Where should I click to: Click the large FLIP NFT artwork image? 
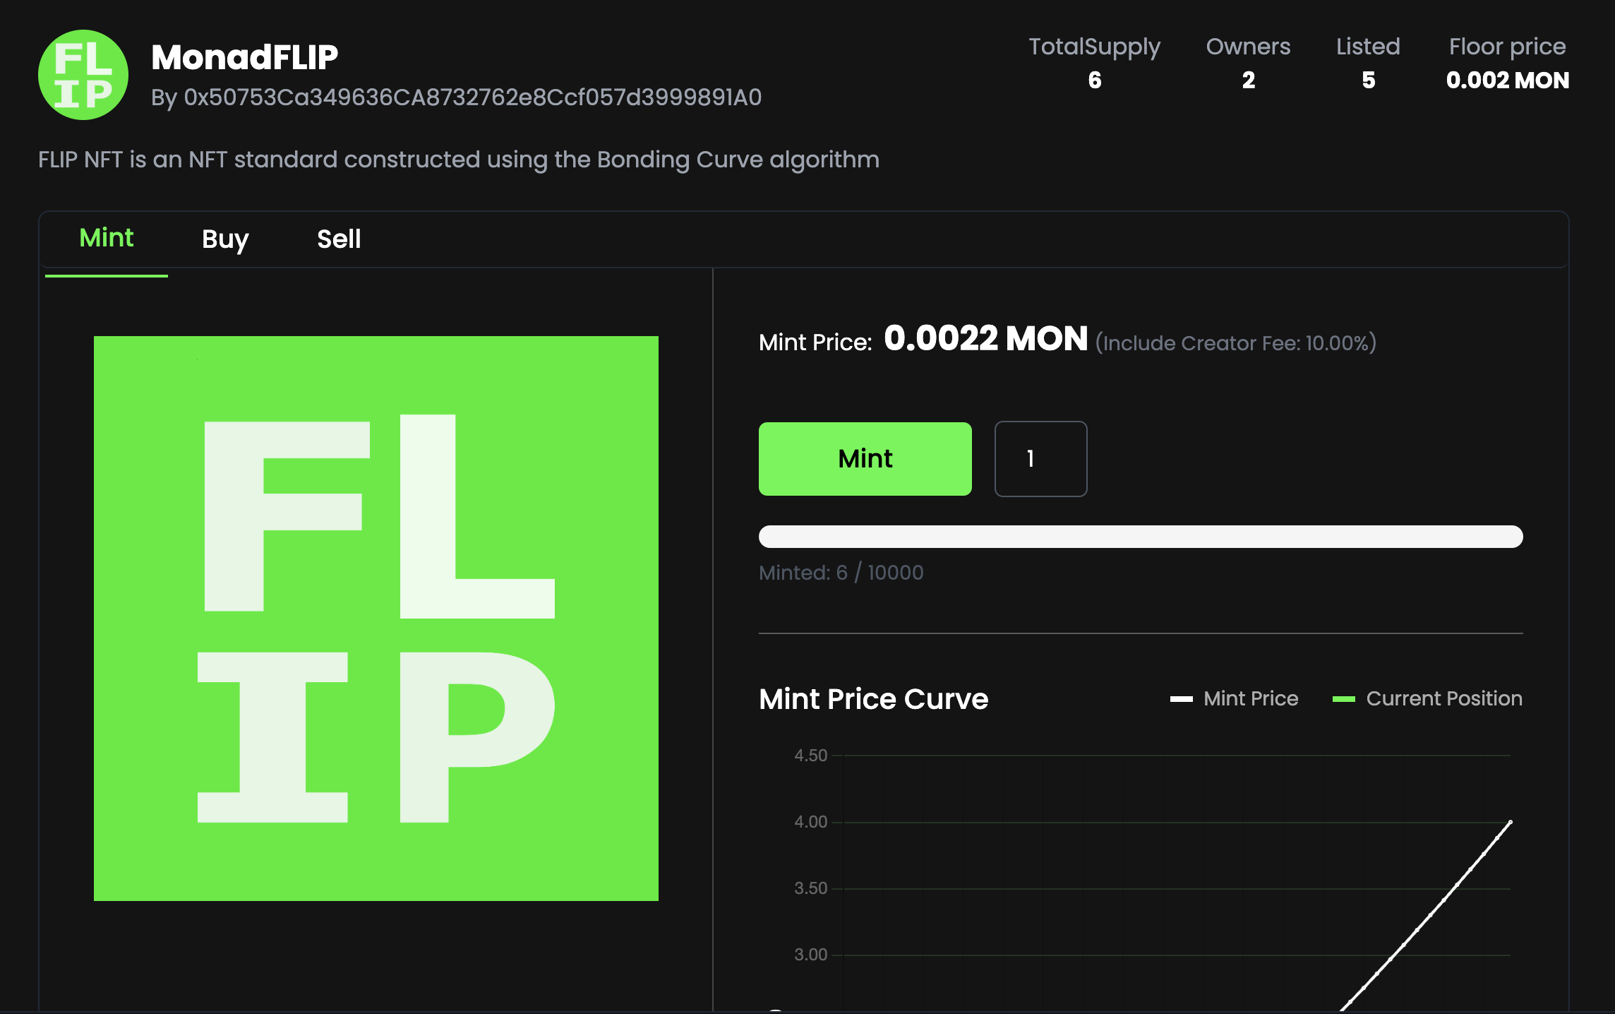(376, 619)
